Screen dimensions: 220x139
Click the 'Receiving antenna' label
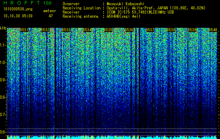point(80,16)
